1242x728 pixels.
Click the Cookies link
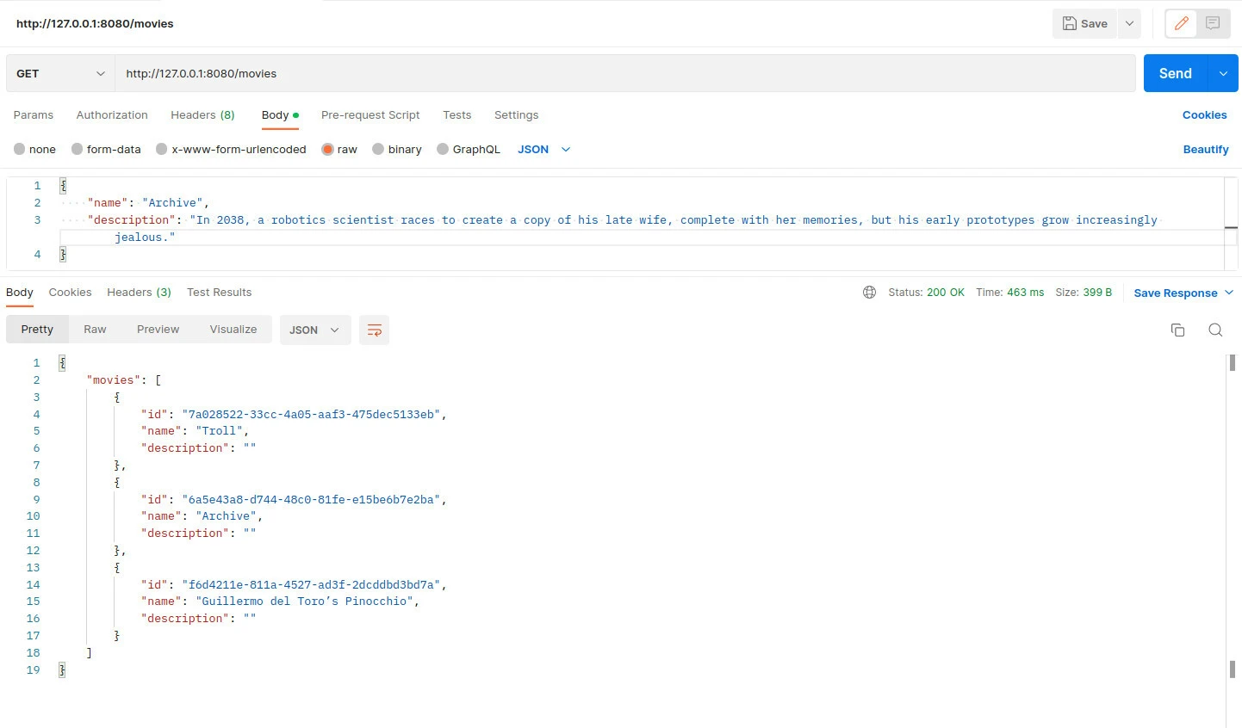pyautogui.click(x=1203, y=114)
